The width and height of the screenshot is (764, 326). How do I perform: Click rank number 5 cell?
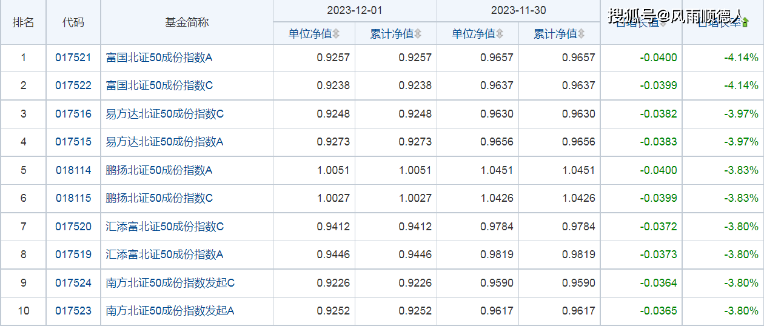(x=24, y=170)
